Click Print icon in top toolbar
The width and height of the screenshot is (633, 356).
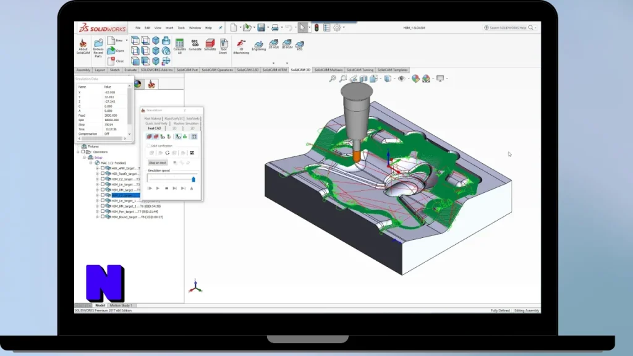pos(275,27)
